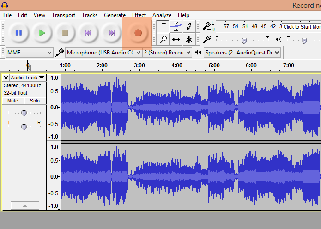Solo the Audio Track
The image size is (321, 229).
(x=35, y=101)
